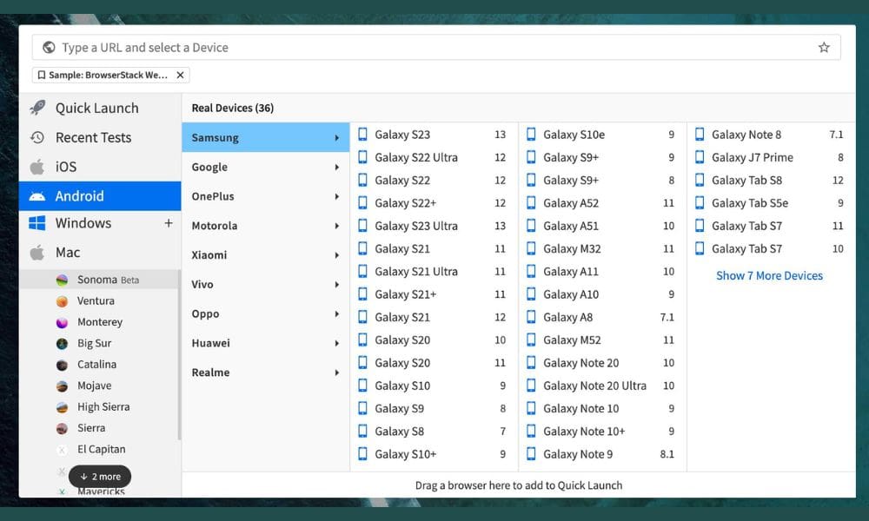Click tablet icon beside Galaxy Tab S5e
The width and height of the screenshot is (869, 521).
700,202
